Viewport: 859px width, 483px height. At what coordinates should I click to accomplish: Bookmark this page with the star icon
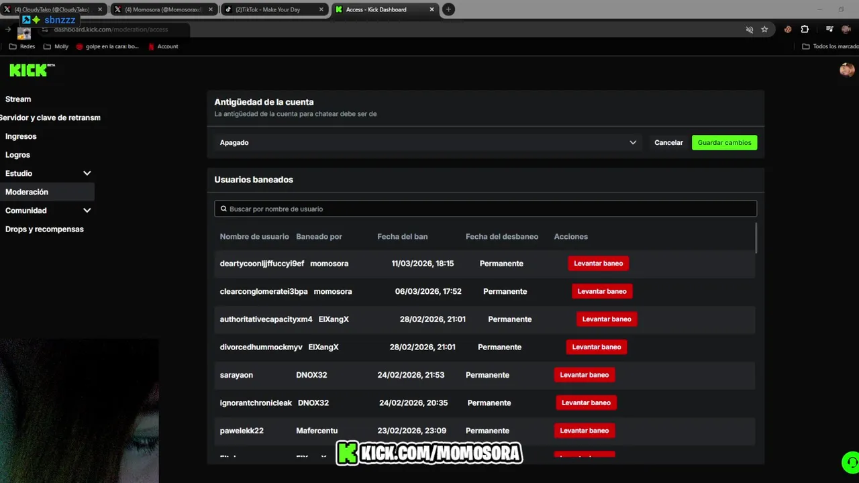coord(764,30)
